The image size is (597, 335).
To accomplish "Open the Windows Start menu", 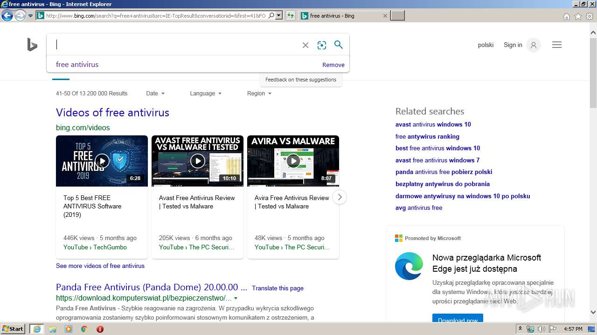I will click(13, 329).
